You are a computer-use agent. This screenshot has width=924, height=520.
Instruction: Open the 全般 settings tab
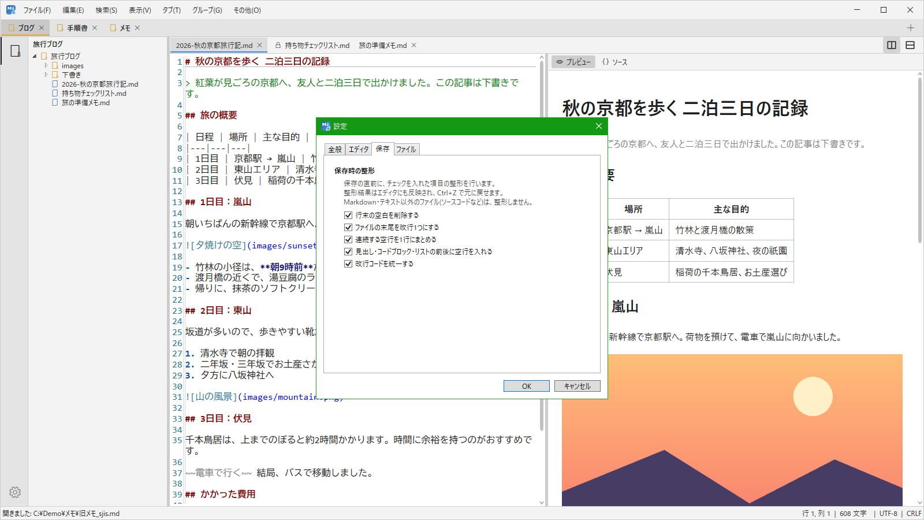335,149
